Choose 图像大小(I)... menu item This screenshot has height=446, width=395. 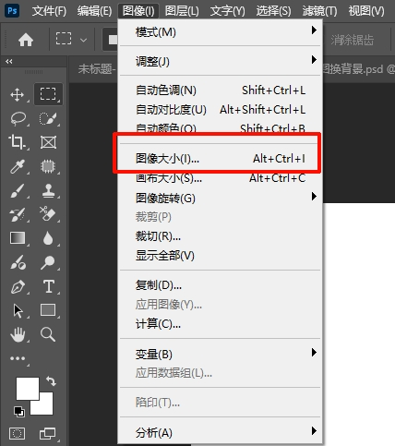click(x=220, y=159)
